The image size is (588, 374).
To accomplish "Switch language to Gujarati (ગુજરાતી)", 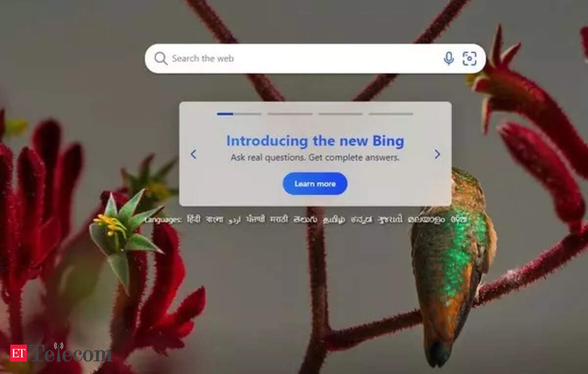I will [390, 220].
